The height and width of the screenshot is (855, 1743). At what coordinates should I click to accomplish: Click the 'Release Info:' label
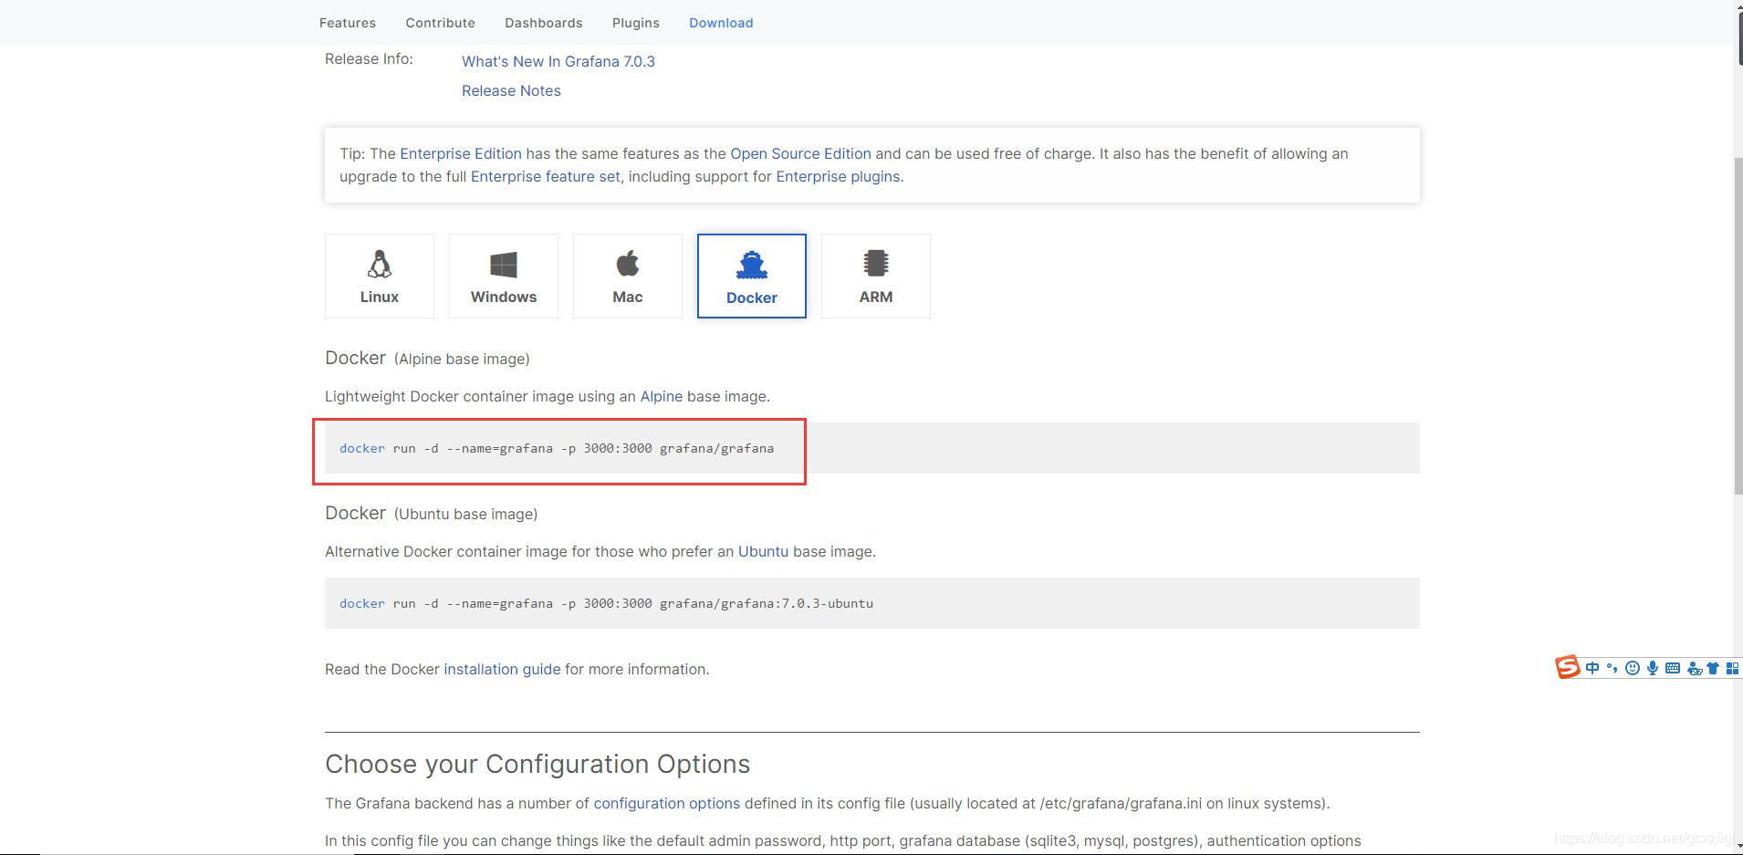369,58
